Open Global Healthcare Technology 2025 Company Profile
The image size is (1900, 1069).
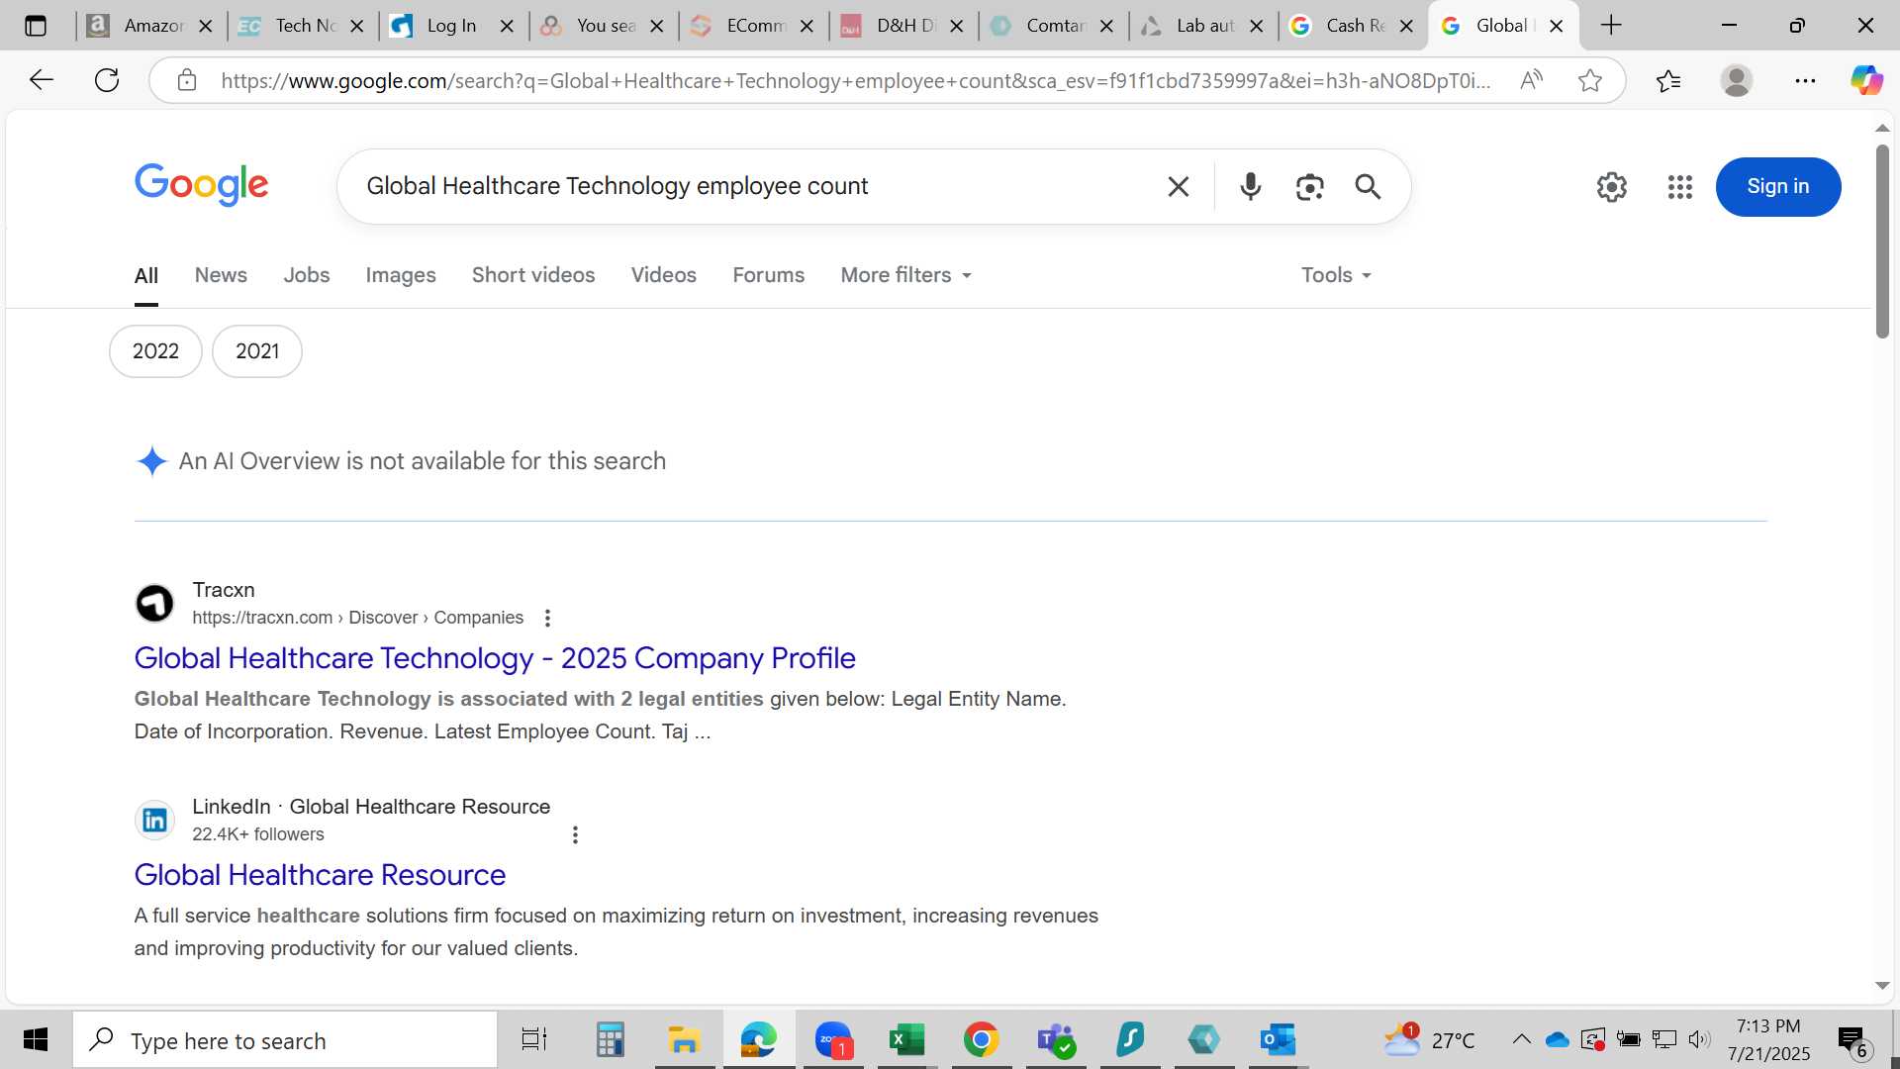click(495, 658)
